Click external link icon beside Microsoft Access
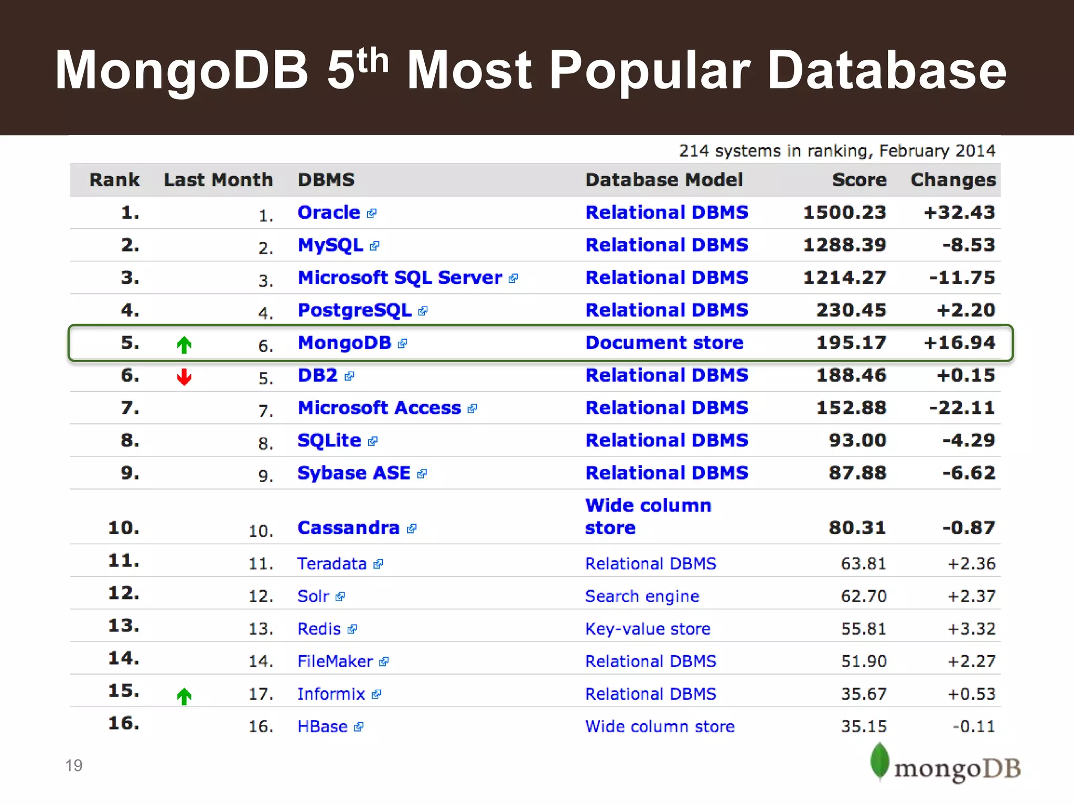Screen dimensions: 1074x805 [x=472, y=409]
